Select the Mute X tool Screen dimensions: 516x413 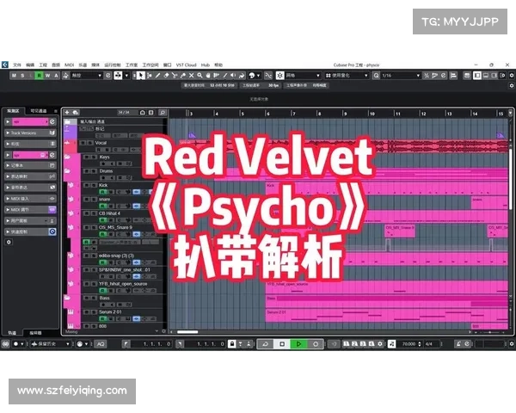(x=191, y=76)
